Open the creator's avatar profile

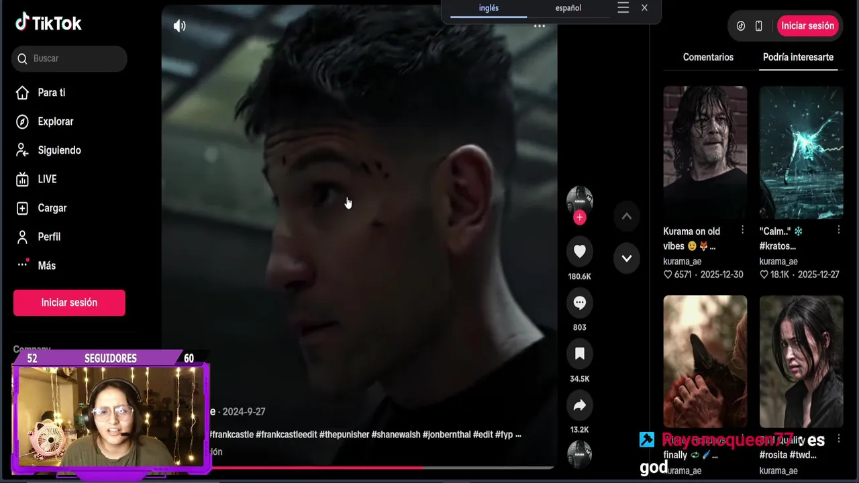point(580,199)
